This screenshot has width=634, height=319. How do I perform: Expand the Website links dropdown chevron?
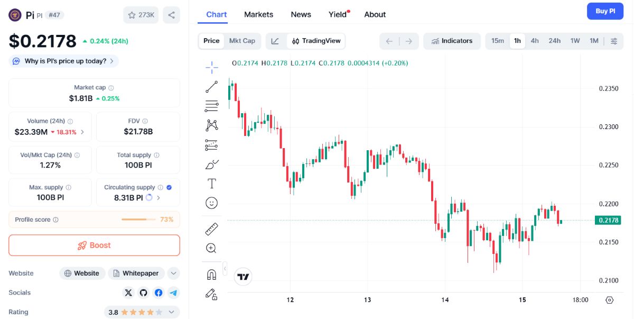coord(173,274)
